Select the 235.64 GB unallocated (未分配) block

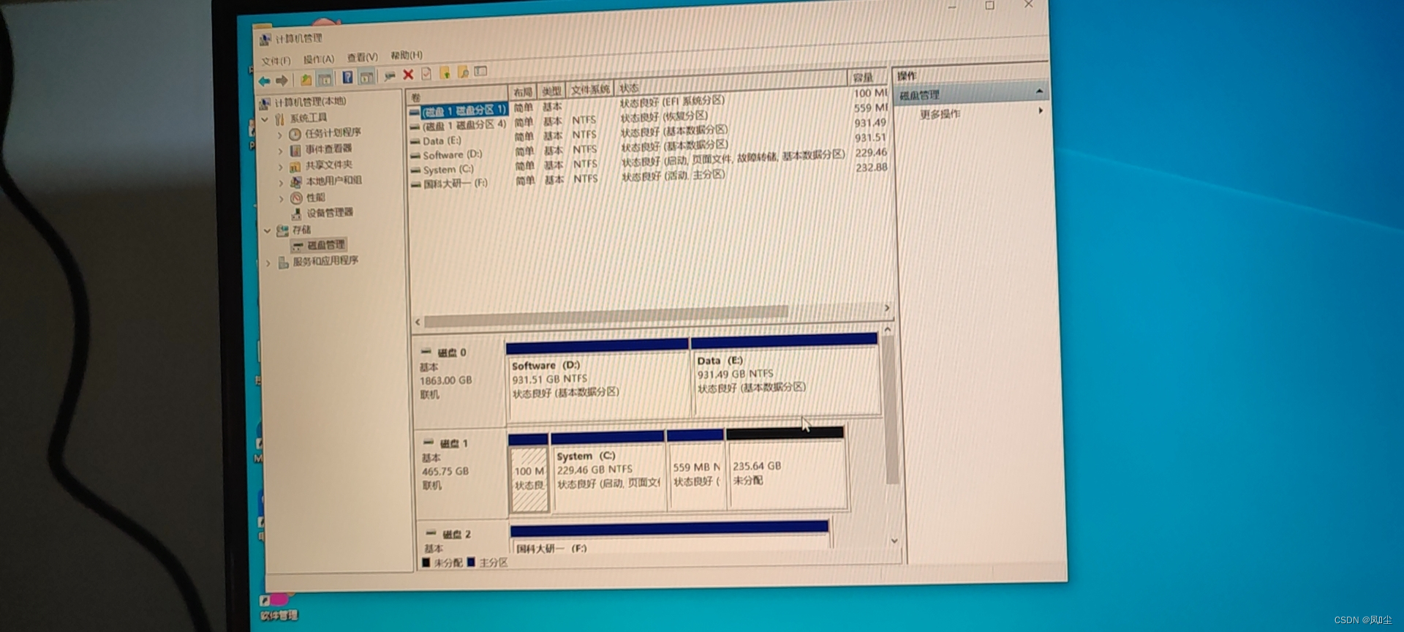(x=786, y=469)
